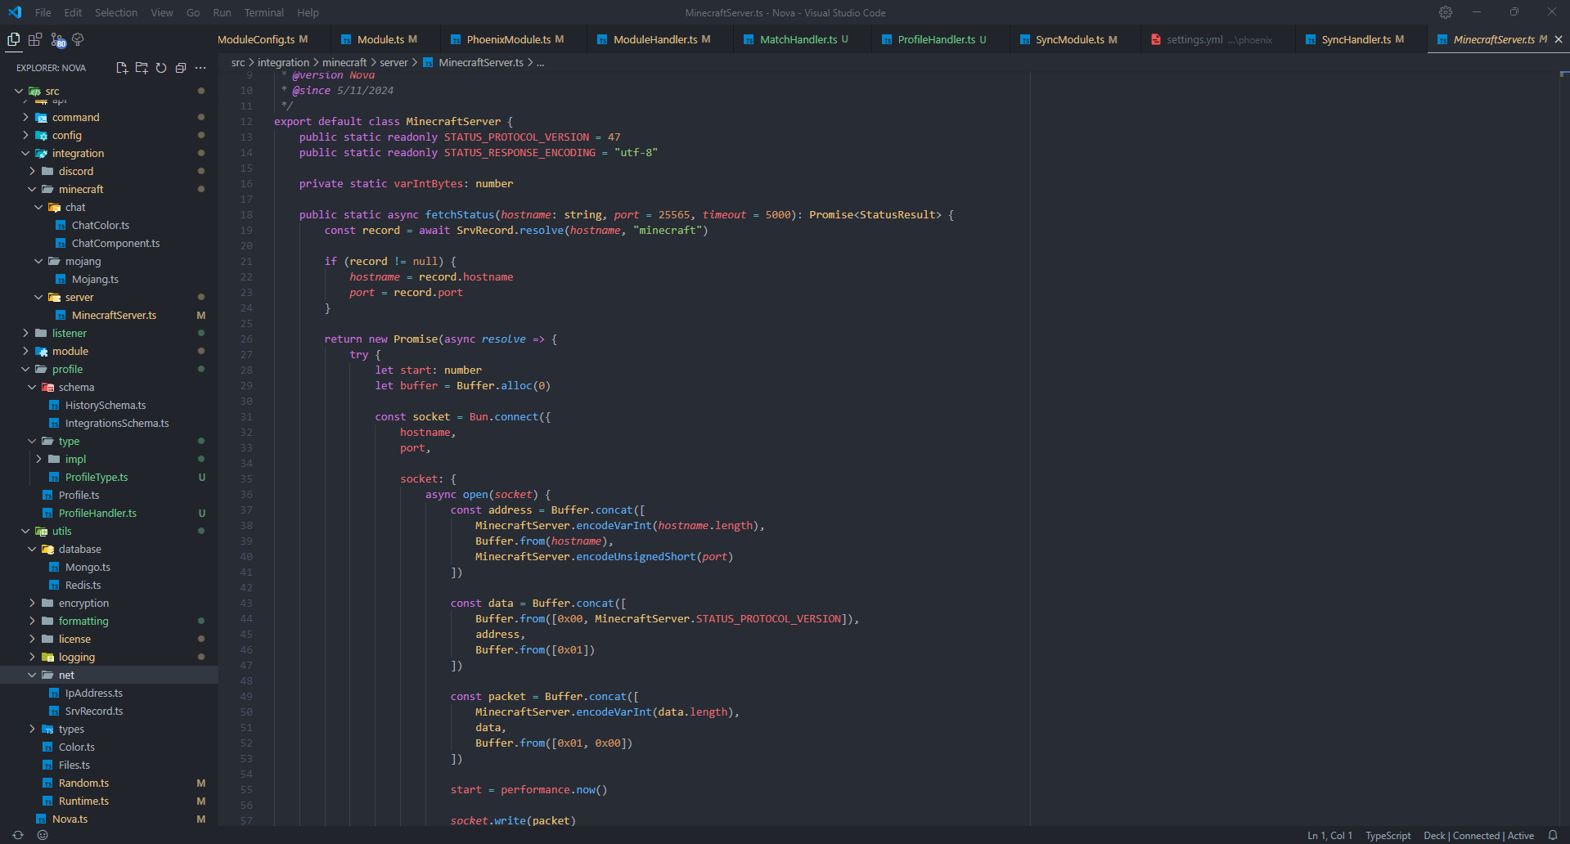Click the fetchStatus method name in code
Screen dimensions: 1570x844
point(460,214)
